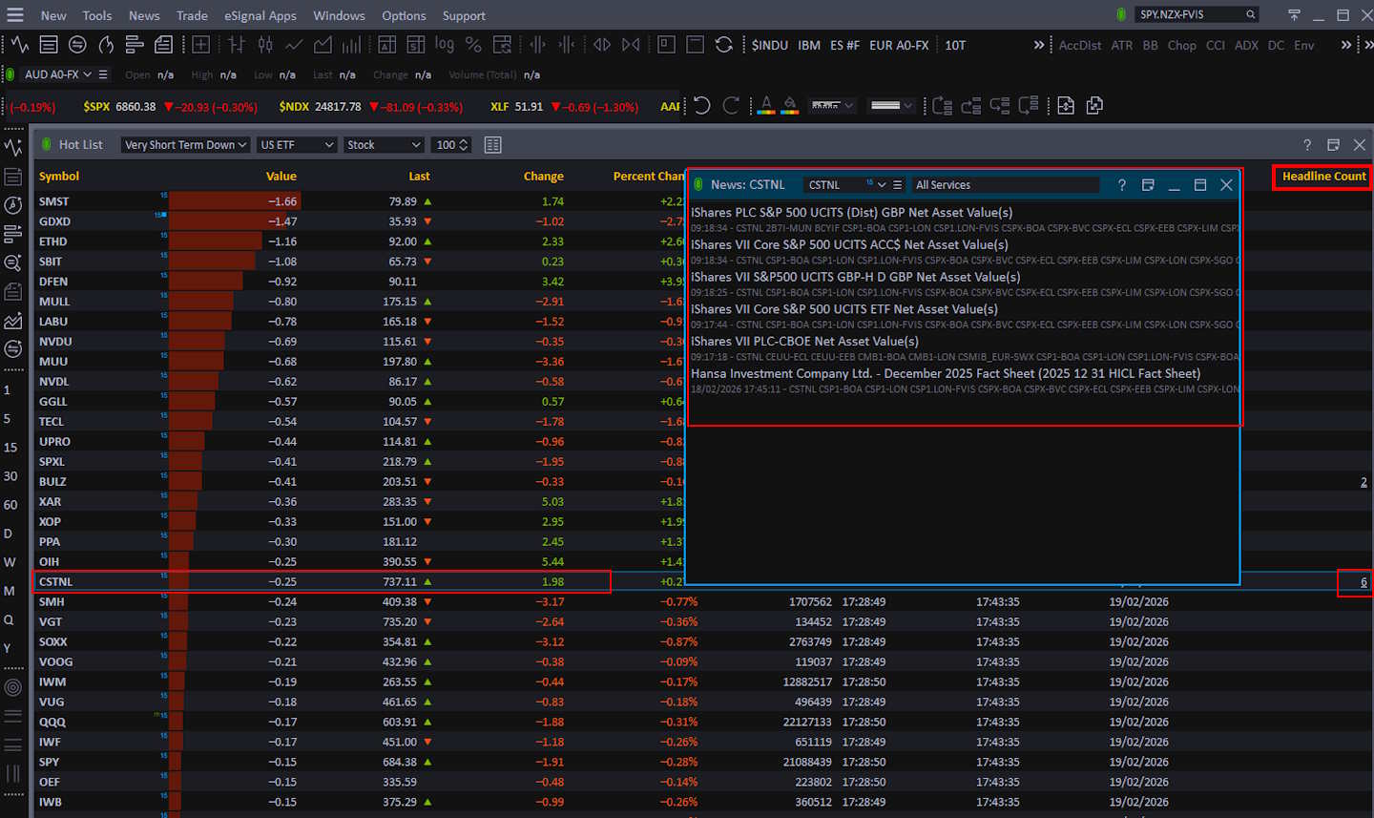
Task: Click the redo arrow icon
Action: tap(731, 106)
